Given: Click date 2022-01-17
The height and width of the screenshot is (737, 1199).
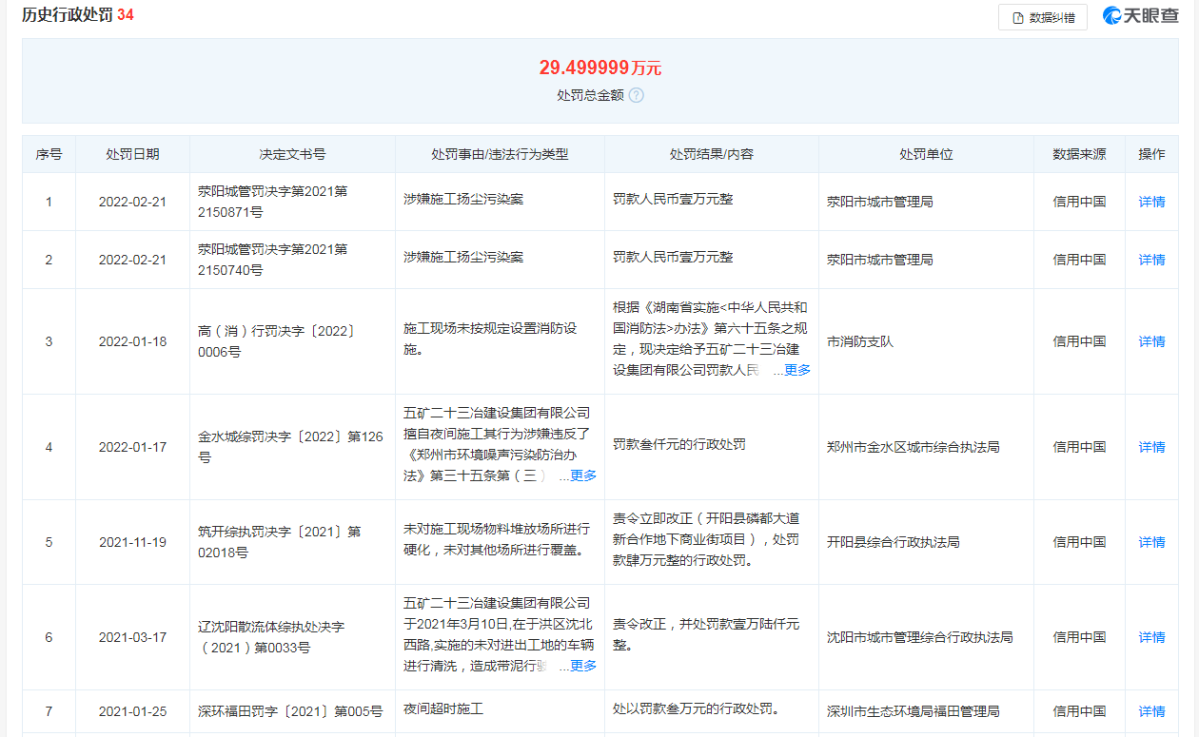Looking at the screenshot, I should pos(132,447).
